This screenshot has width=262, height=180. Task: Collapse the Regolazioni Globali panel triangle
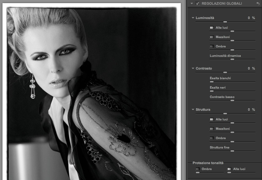tap(191, 3)
